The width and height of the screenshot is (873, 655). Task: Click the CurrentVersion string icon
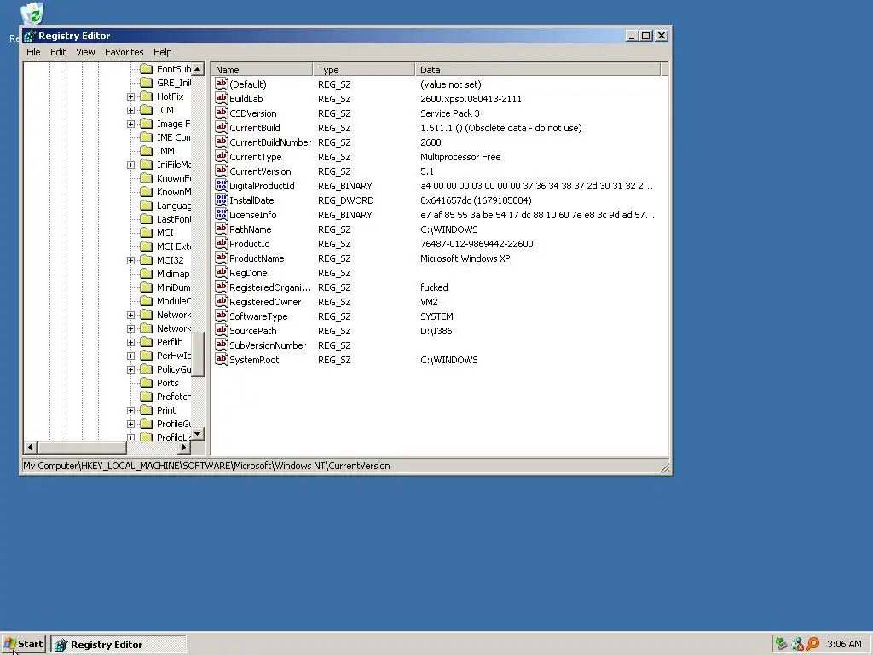pos(222,171)
